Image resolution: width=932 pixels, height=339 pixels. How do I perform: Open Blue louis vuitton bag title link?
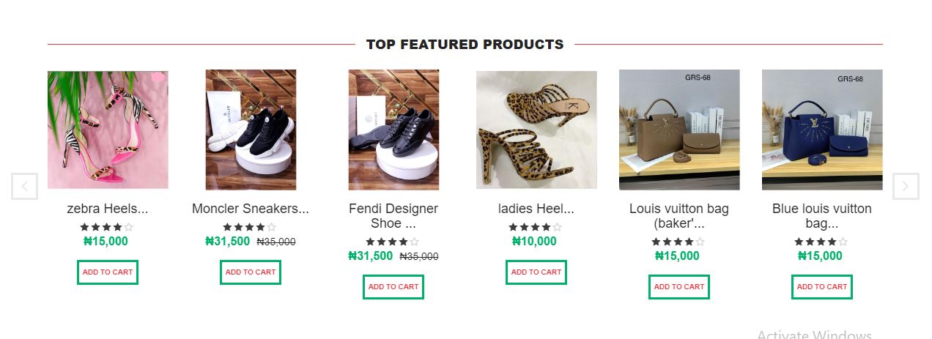click(x=822, y=216)
